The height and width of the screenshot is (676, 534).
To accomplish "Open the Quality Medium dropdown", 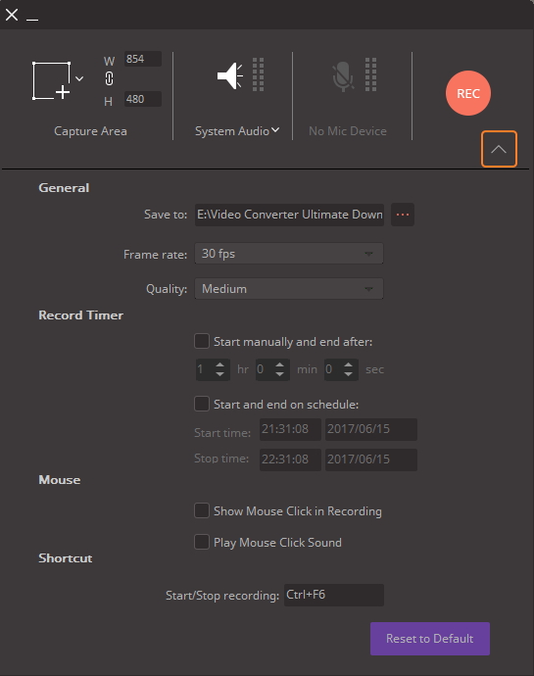I will 289,288.
